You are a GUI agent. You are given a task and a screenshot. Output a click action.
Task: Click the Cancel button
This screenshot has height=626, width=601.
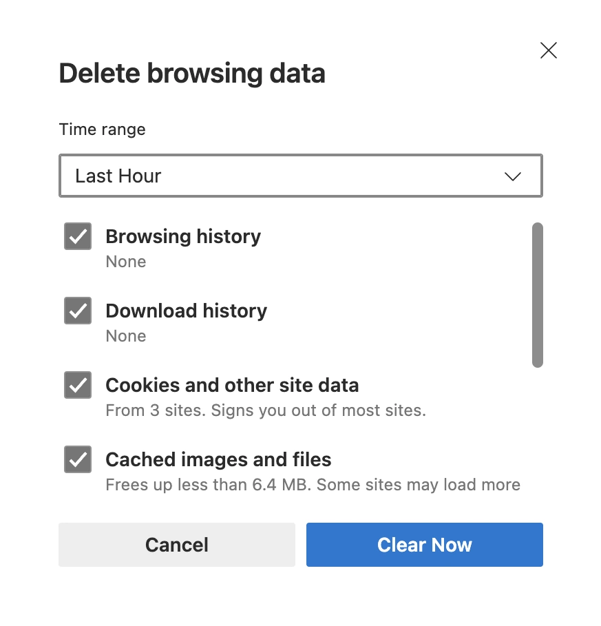click(176, 545)
